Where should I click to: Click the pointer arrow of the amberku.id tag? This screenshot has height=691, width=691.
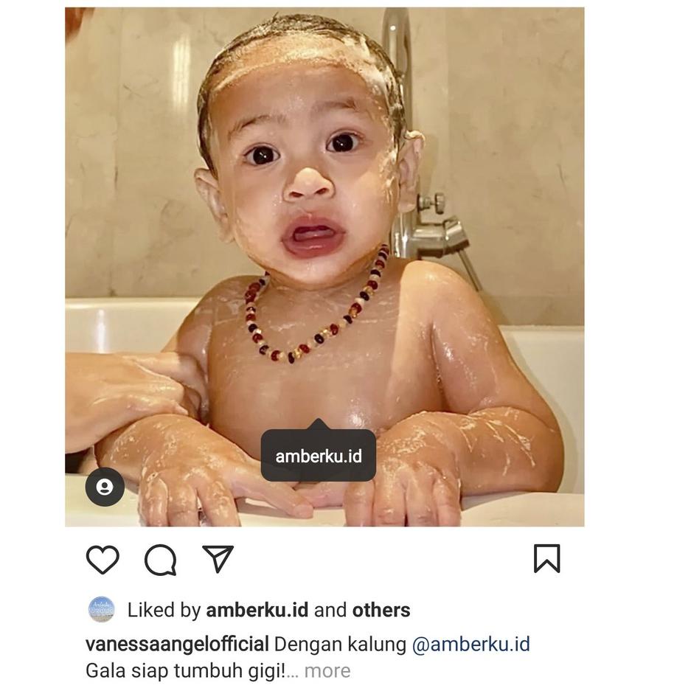tap(318, 423)
